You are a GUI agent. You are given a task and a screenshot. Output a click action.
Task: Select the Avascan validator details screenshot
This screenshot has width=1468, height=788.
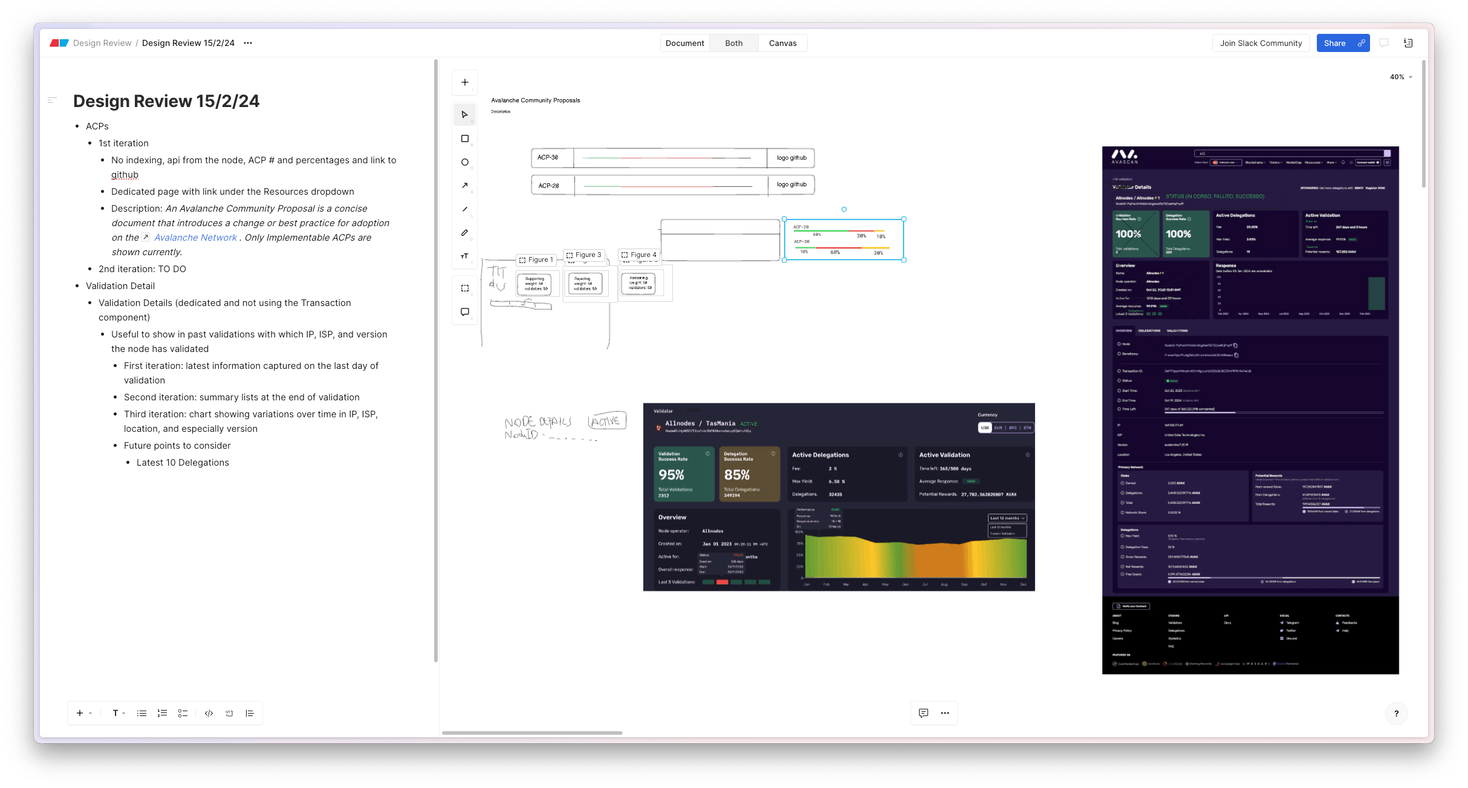[1250, 410]
